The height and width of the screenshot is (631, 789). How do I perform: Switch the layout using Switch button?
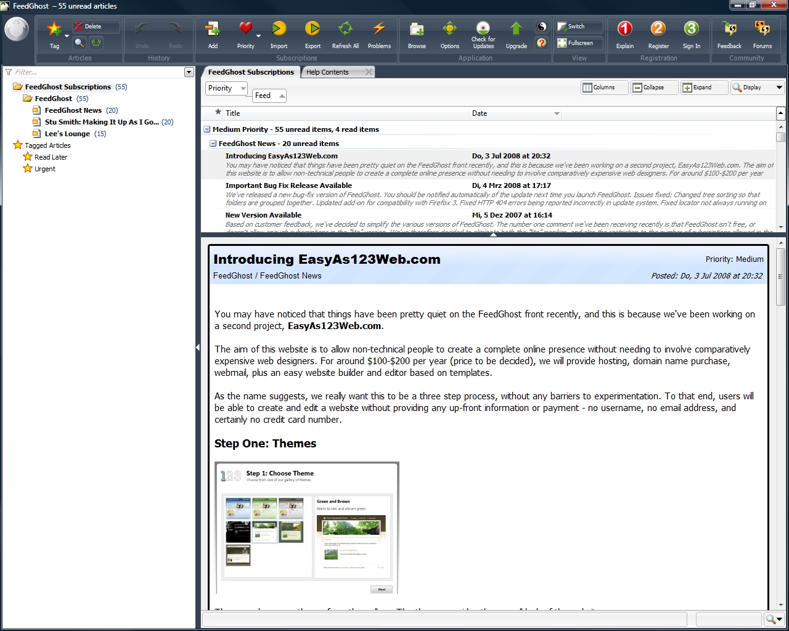(578, 26)
